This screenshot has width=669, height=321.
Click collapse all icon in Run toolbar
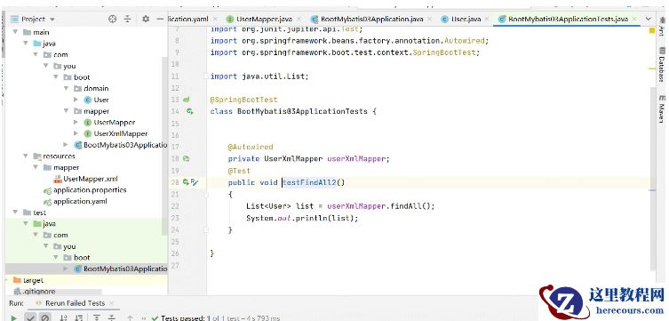(x=111, y=318)
